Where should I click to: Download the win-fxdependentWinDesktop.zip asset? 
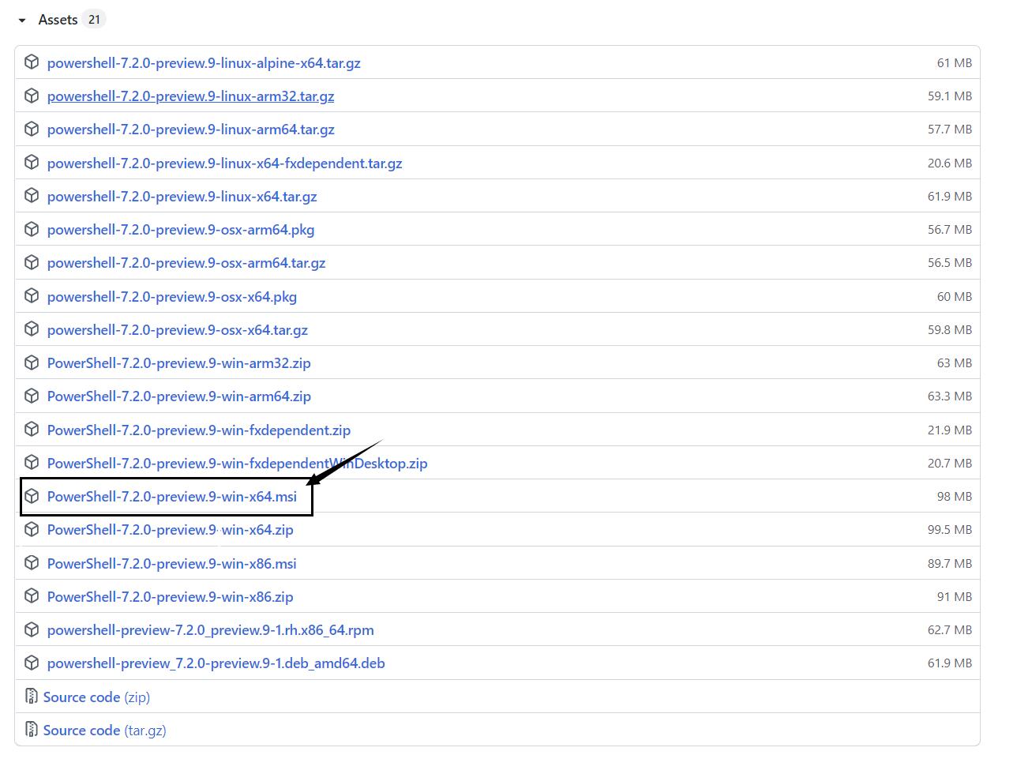click(x=237, y=464)
